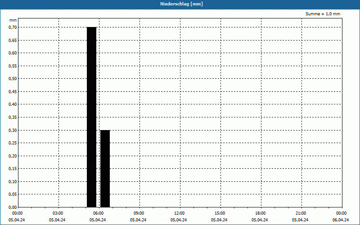
Task: Click the shorter 0,30 mm precipitation bar
Action: pos(105,169)
